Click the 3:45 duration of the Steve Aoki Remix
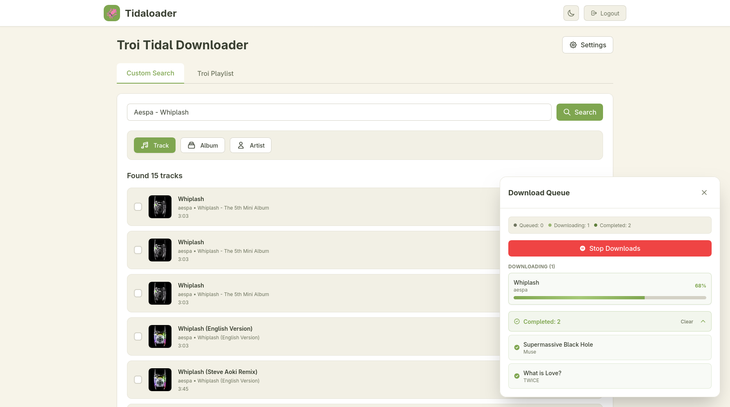 [x=183, y=389]
